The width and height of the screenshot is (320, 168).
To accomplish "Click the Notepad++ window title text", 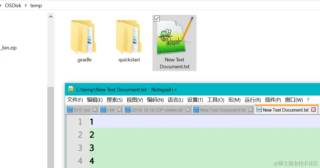I will click(x=127, y=90).
